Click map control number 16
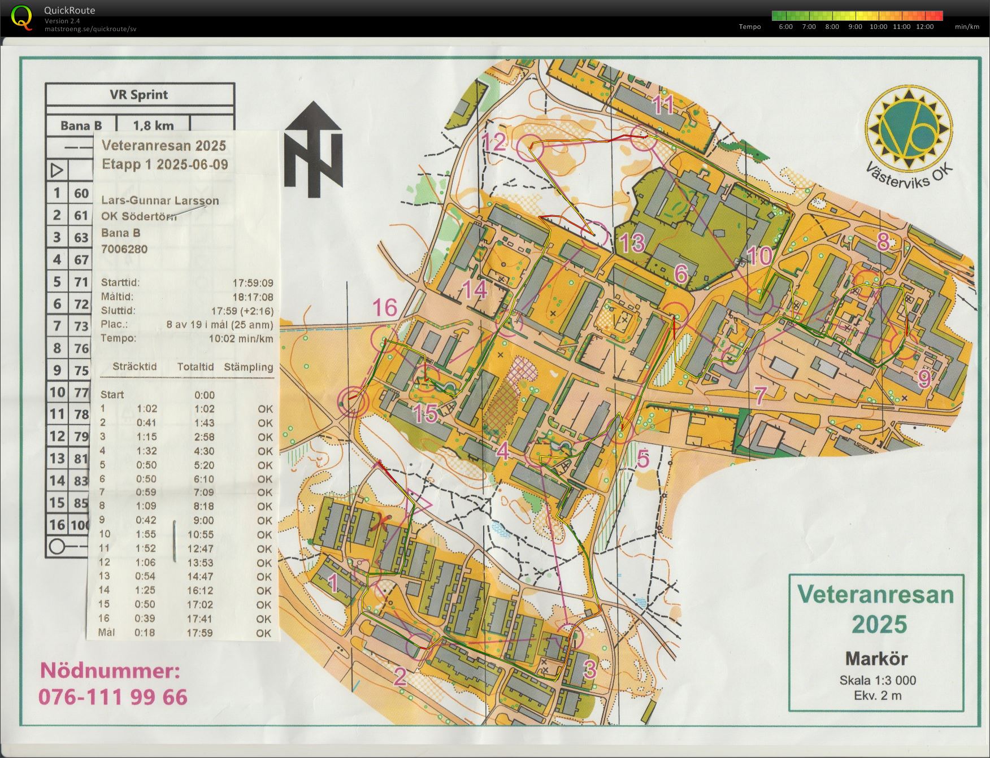990x758 pixels. (385, 308)
